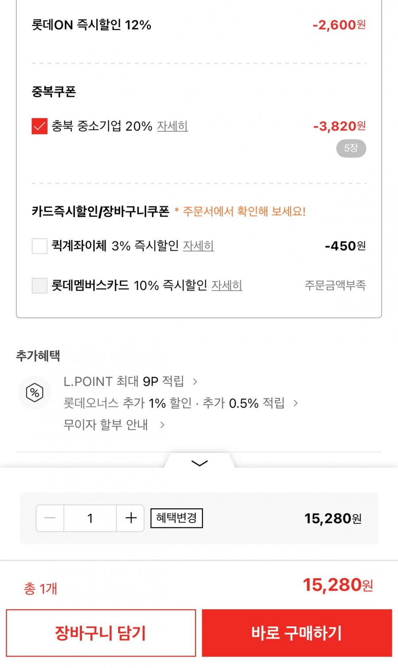
Task: Click the 15,280원 total price text
Action: click(x=338, y=585)
